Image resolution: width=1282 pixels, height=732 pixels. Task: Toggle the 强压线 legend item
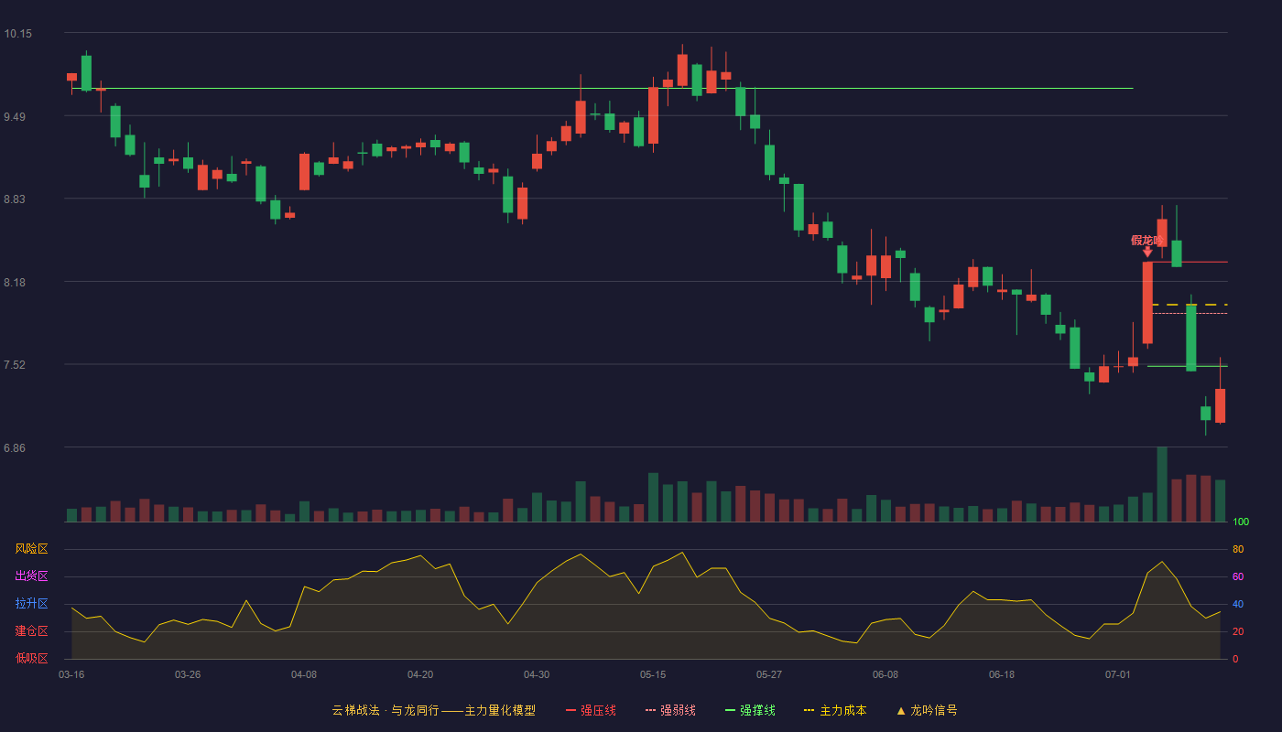point(591,710)
